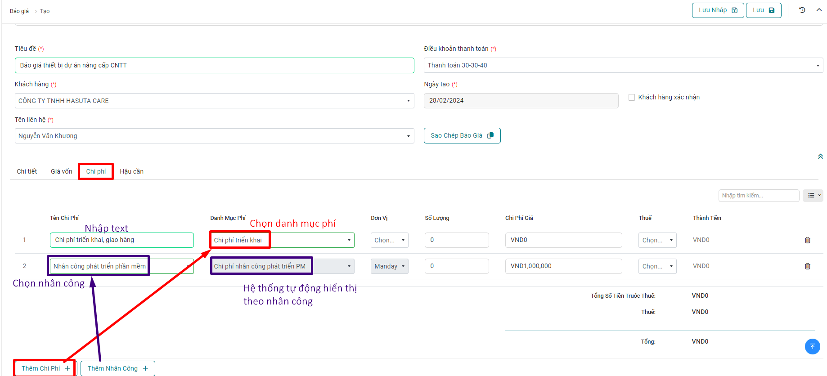
Task: Focus the Nhập tìm kiếm search box
Action: [x=758, y=195]
